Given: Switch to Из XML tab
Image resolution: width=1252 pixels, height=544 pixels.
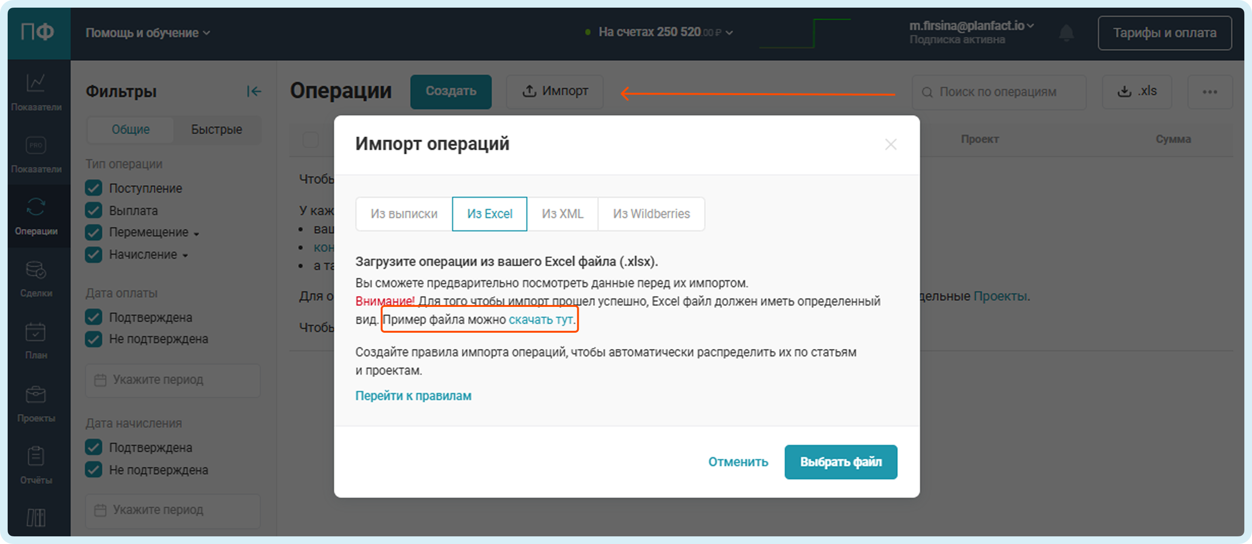Looking at the screenshot, I should pyautogui.click(x=562, y=214).
